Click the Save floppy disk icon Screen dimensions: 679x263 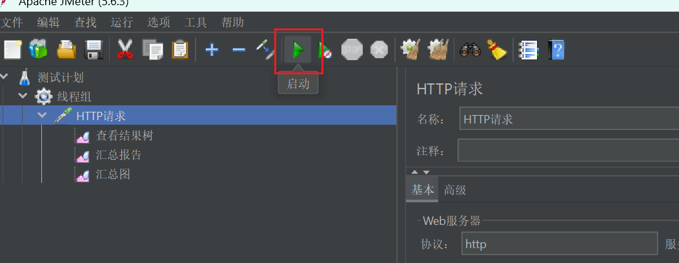94,50
